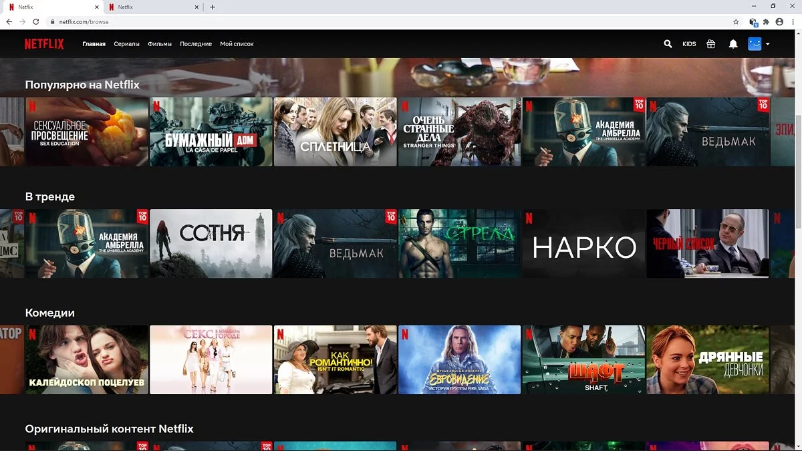The height and width of the screenshot is (451, 802).
Task: Open the gift box icon in header
Action: click(710, 44)
